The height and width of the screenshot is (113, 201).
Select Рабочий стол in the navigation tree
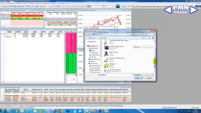[93, 46]
